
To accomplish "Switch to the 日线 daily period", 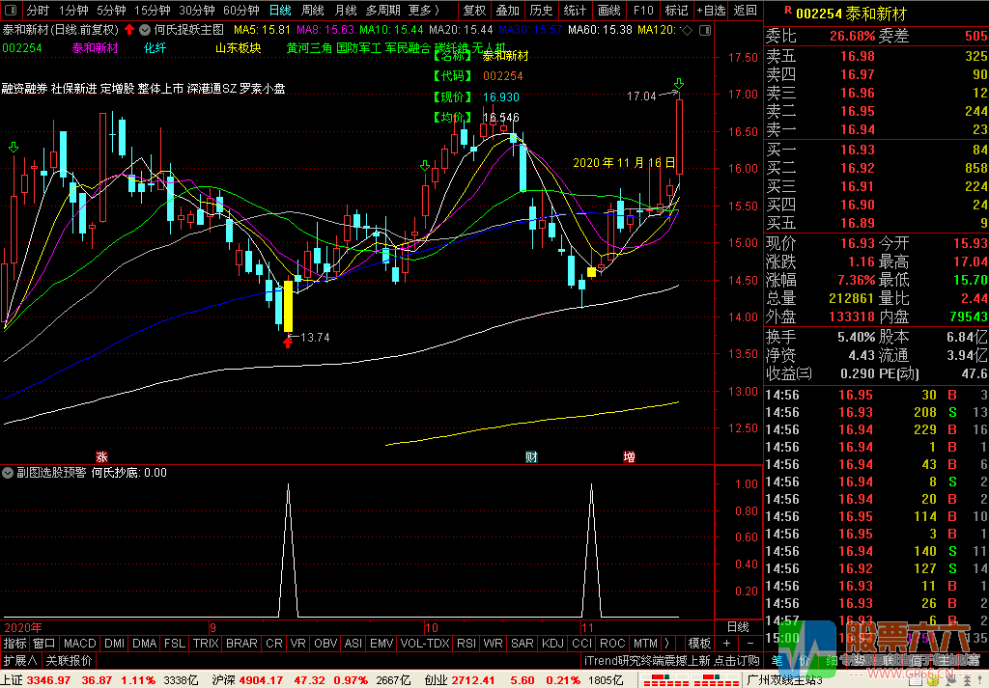I will 280,11.
